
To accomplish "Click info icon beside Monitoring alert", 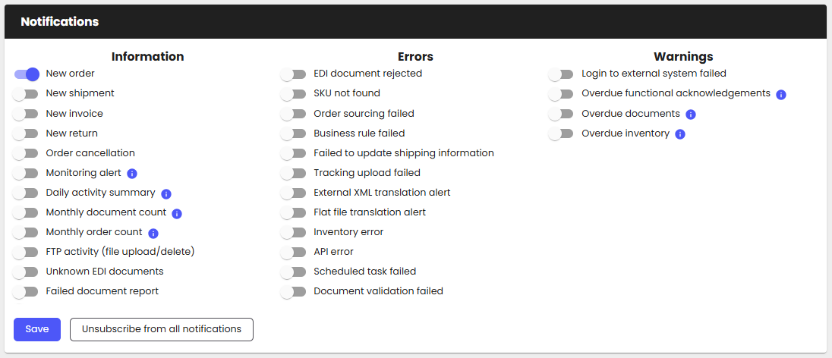I will 132,174.
